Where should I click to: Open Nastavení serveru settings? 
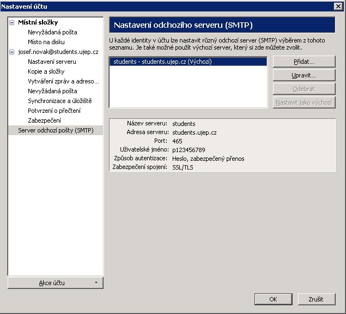[52, 62]
